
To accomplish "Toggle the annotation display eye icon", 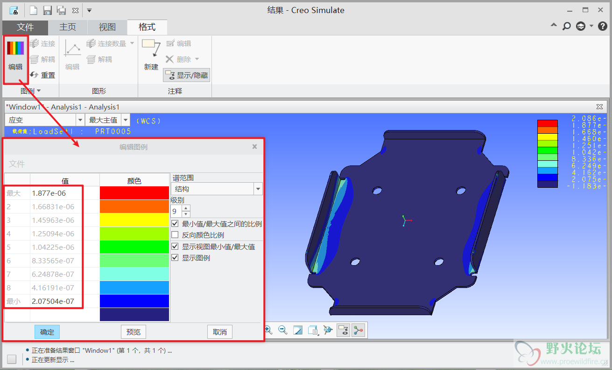I will click(343, 330).
